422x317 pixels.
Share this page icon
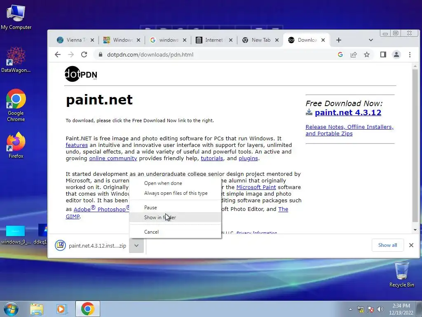tap(353, 55)
